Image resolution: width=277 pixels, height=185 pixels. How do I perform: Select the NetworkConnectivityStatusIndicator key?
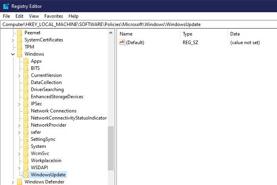pos(69,118)
